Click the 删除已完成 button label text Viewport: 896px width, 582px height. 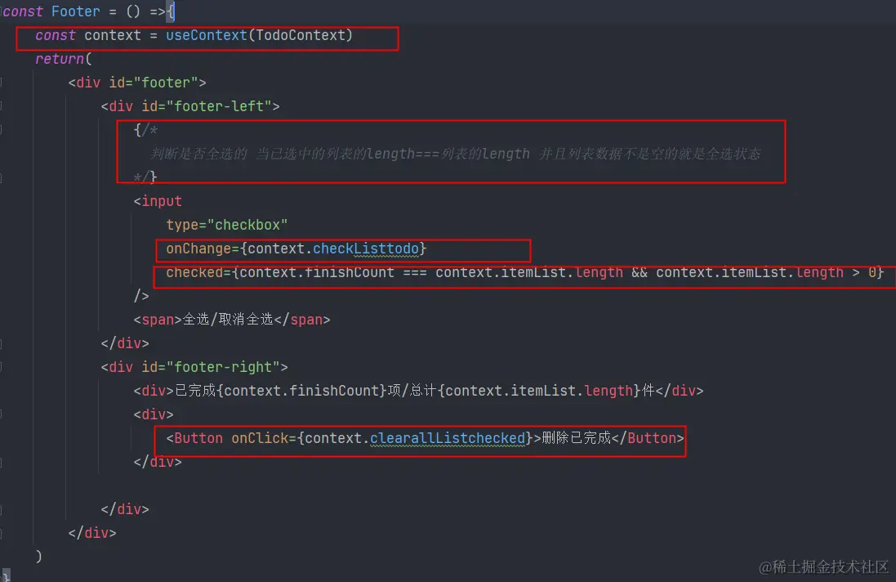(576, 438)
